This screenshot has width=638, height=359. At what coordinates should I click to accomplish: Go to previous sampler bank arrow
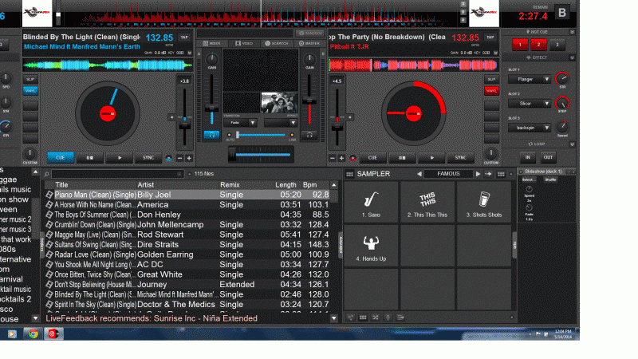coord(419,174)
